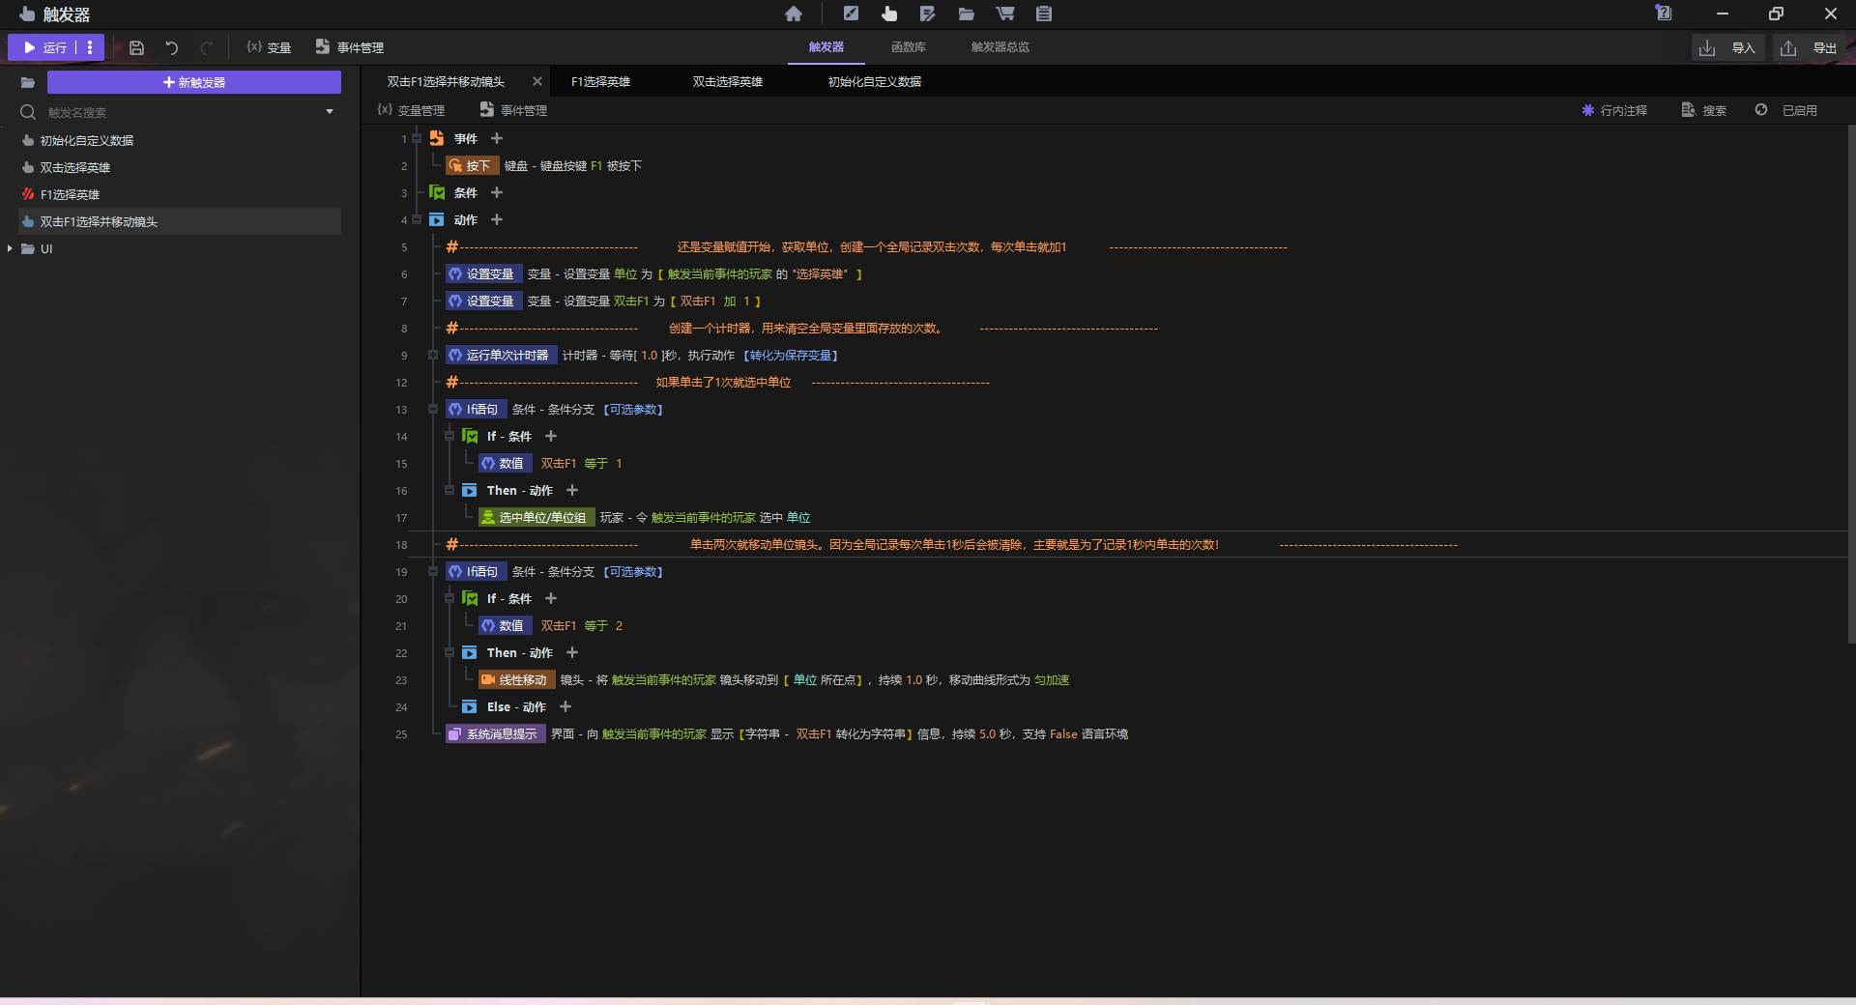
Task: Add a condition on line 14 If - 条件
Action: [551, 436]
